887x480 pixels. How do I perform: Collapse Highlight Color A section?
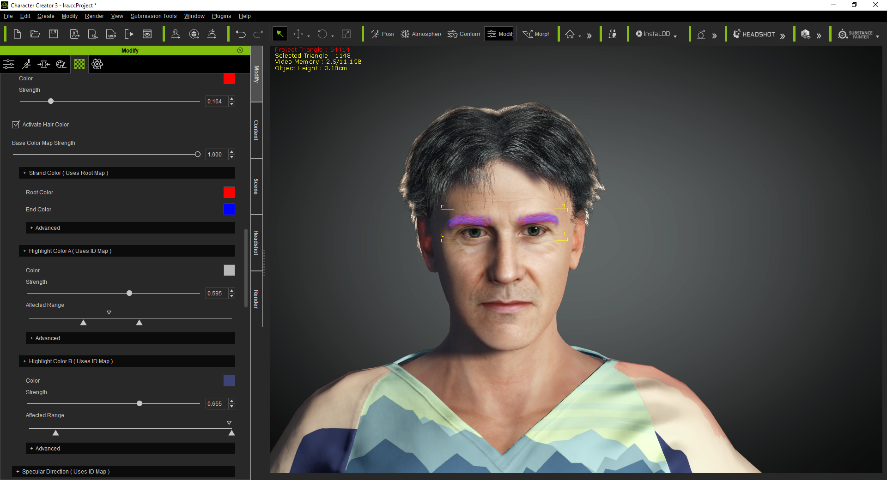pos(127,251)
